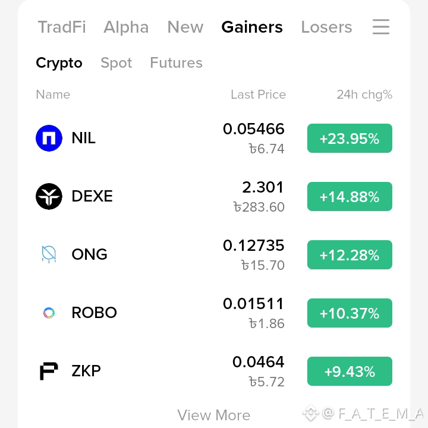The height and width of the screenshot is (428, 428).
Task: Open the New listings tab
Action: [185, 27]
